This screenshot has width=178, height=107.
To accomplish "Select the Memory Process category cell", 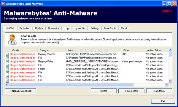I will click(47, 54).
